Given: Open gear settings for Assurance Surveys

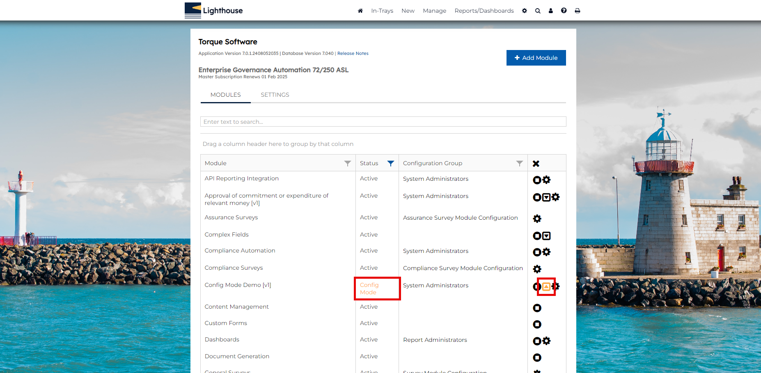Looking at the screenshot, I should coord(537,219).
